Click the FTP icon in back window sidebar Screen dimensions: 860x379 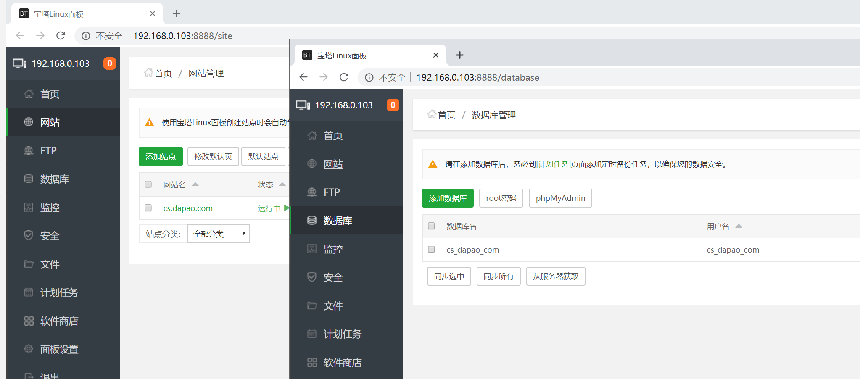tap(29, 150)
